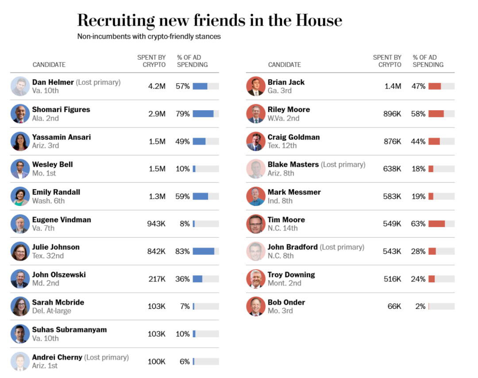Click Tim Moore's portrait photo
478x378 pixels.
pyautogui.click(x=255, y=224)
